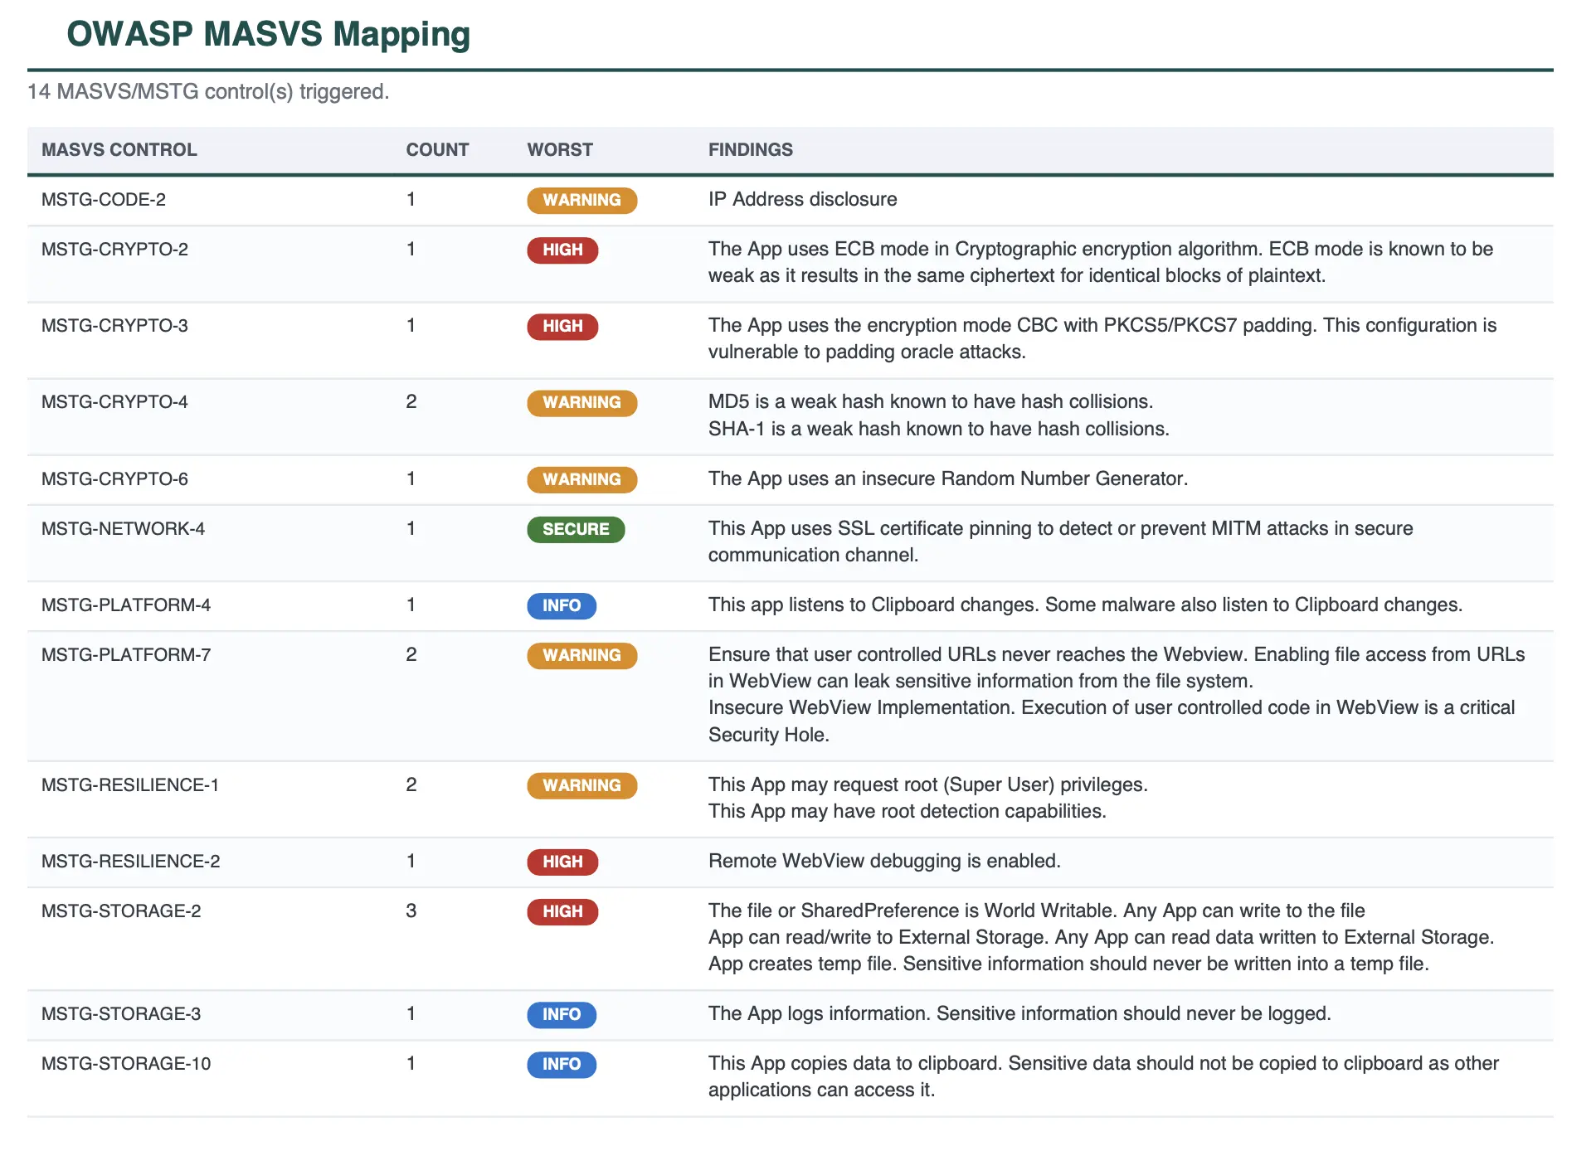
Task: Click the count 2 in MSTG-CRYPTO-4 row
Action: point(411,402)
